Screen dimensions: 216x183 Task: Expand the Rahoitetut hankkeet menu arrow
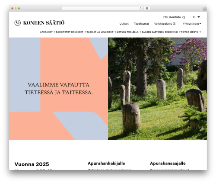[x=85, y=32]
